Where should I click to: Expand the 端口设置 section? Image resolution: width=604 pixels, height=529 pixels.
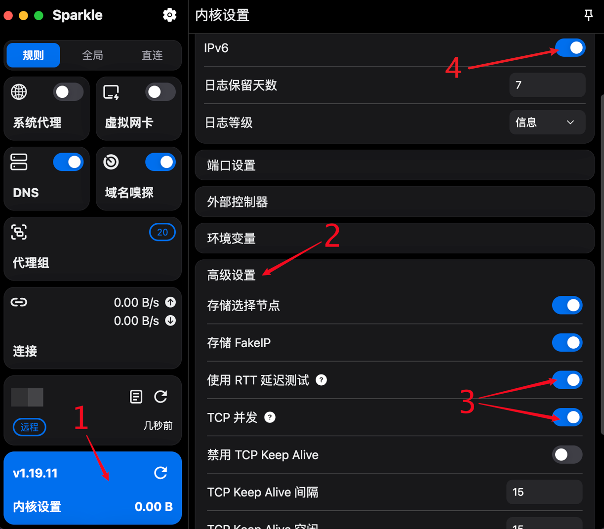[395, 165]
